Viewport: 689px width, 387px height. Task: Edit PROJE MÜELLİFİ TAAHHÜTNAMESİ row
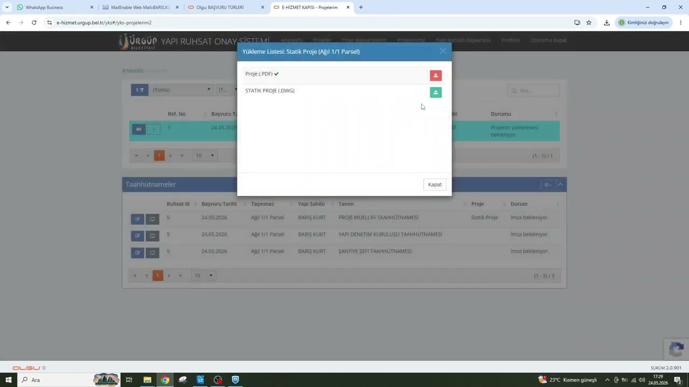tap(137, 219)
